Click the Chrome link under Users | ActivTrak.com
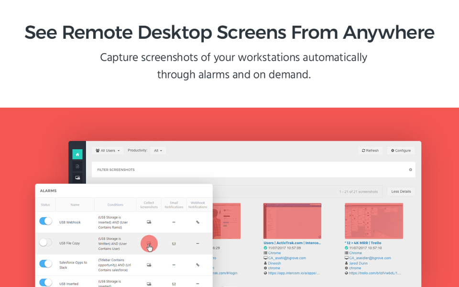The image size is (459, 287). (274, 253)
